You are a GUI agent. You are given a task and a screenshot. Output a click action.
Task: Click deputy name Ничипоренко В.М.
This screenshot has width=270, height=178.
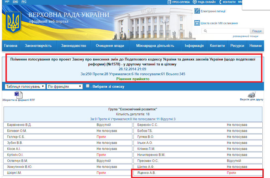pyautogui.click(x=151, y=155)
